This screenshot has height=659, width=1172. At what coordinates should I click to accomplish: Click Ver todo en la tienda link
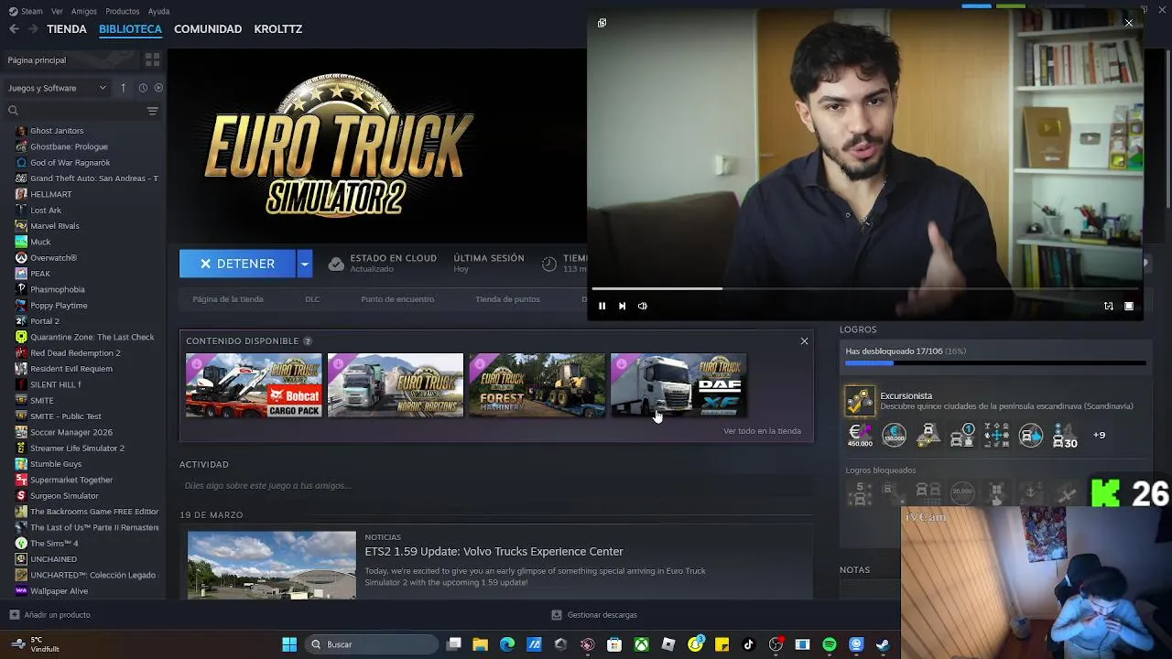point(762,431)
